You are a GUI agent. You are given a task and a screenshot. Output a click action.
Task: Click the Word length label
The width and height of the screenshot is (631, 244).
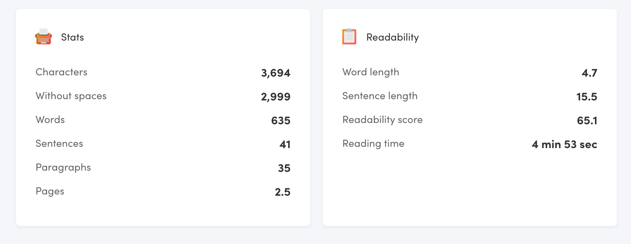click(x=371, y=72)
